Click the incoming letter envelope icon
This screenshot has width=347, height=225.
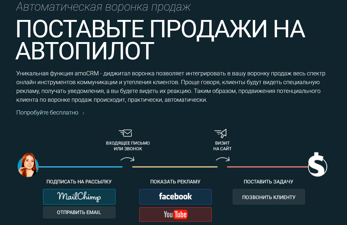click(x=125, y=133)
